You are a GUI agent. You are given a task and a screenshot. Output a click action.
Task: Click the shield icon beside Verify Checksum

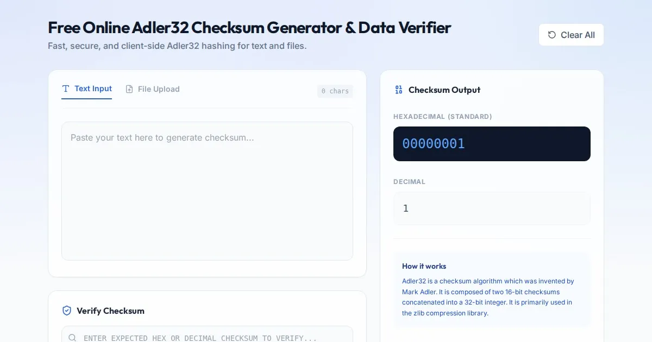click(67, 311)
